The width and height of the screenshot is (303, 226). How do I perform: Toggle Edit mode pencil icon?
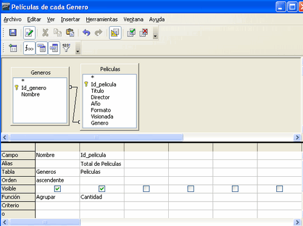[29, 33]
